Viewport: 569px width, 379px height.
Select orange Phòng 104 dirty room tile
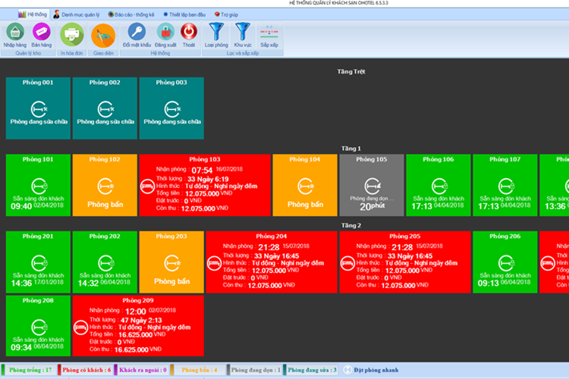pos(305,185)
